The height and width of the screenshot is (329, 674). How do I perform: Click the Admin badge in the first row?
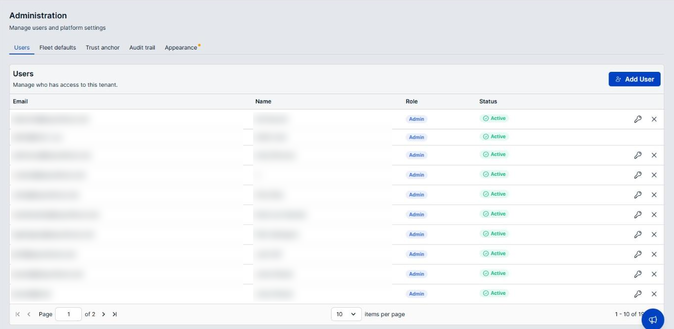point(416,119)
